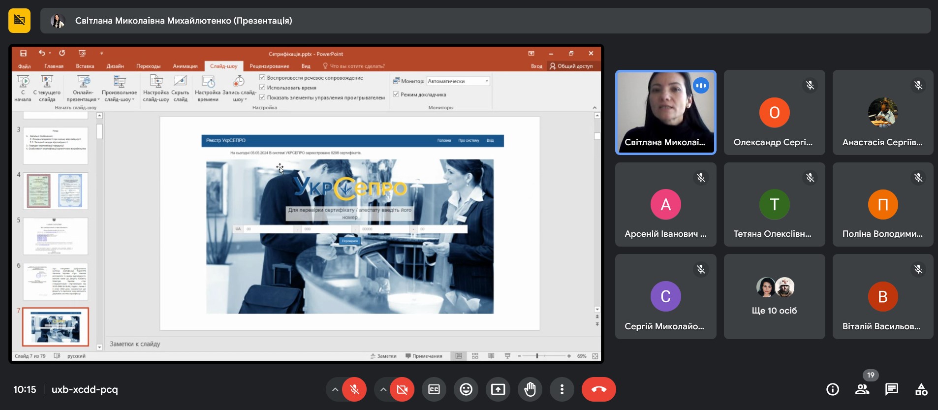The image size is (938, 410).
Task: Click fit slide to window icon
Action: point(595,356)
